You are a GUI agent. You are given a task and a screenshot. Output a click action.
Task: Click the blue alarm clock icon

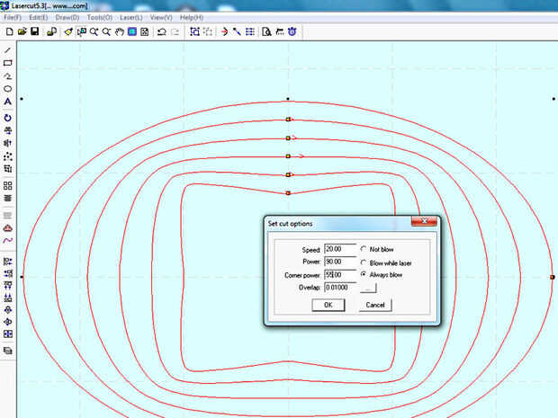click(x=292, y=32)
